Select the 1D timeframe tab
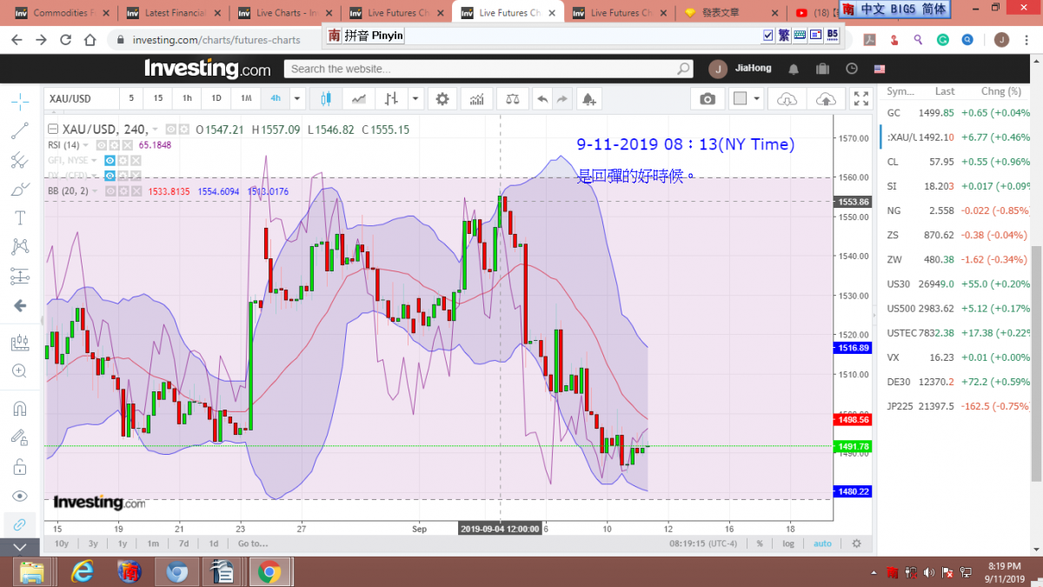 tap(216, 99)
